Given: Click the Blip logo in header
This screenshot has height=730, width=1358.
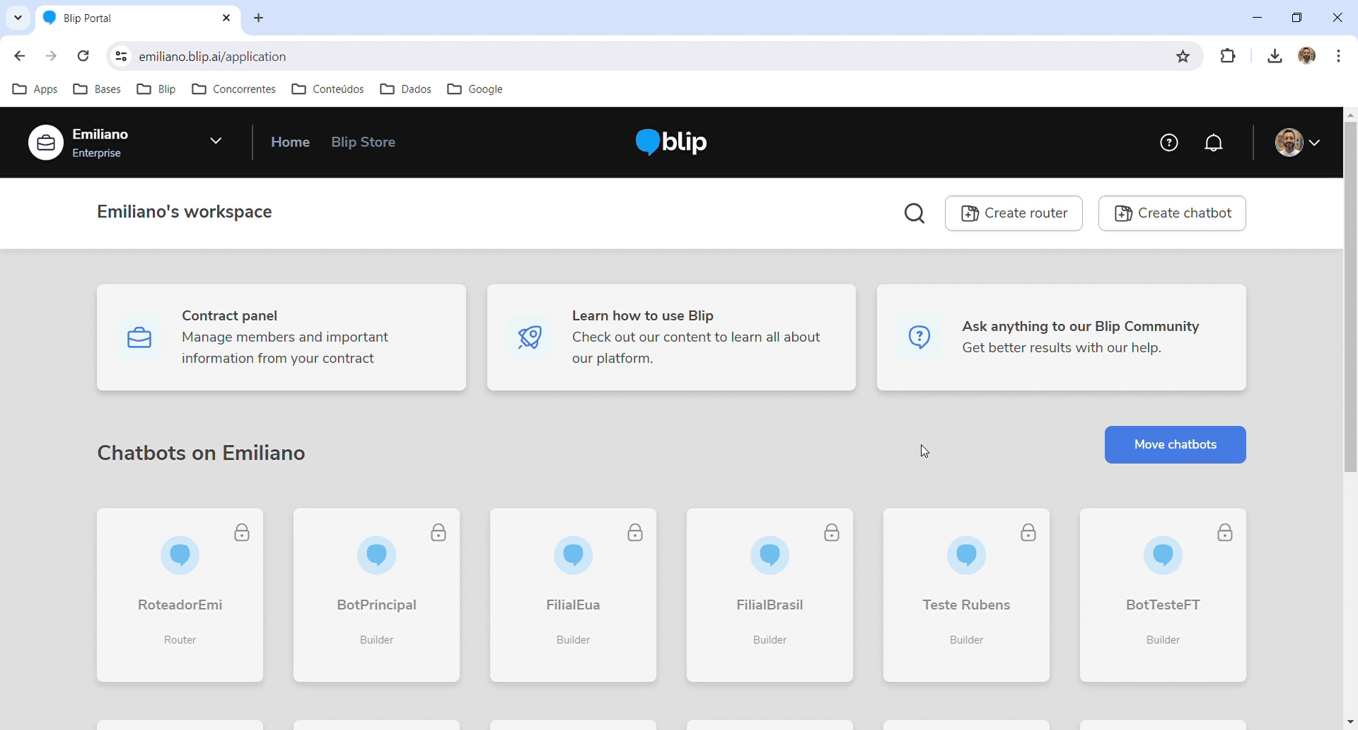Looking at the screenshot, I should (671, 142).
